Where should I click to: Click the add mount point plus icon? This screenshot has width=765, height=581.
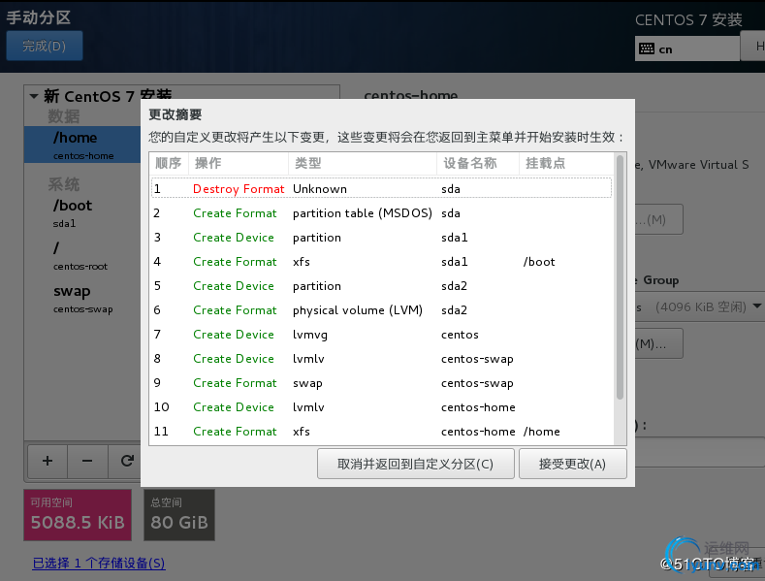pyautogui.click(x=48, y=461)
